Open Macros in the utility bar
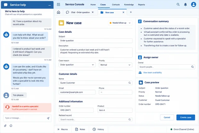 63,129
